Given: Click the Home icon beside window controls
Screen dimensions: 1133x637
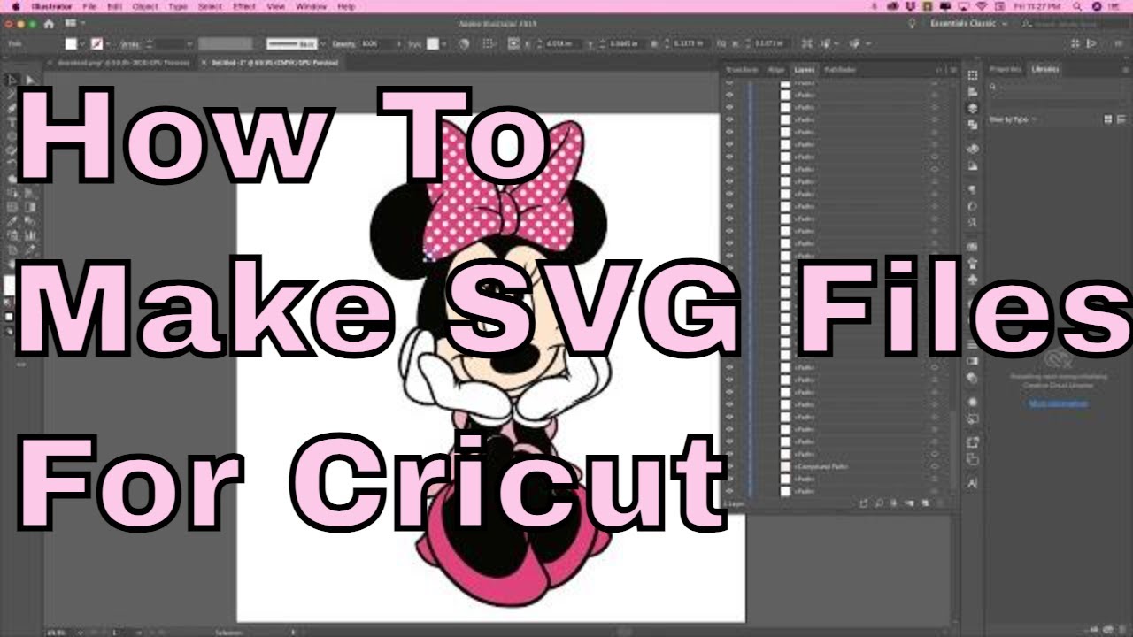Looking at the screenshot, I should 48,24.
